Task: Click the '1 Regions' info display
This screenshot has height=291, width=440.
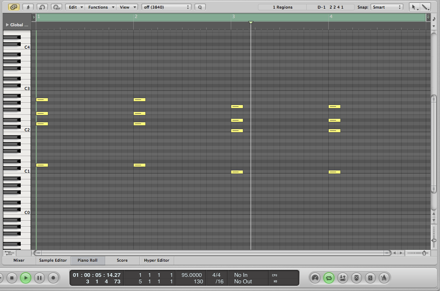Action: (x=282, y=7)
